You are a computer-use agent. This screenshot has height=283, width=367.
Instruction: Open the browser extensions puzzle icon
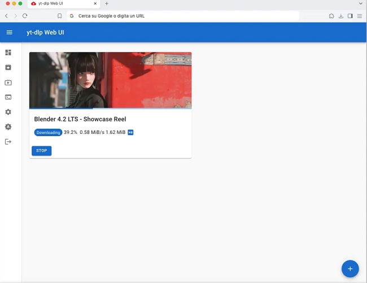(331, 16)
